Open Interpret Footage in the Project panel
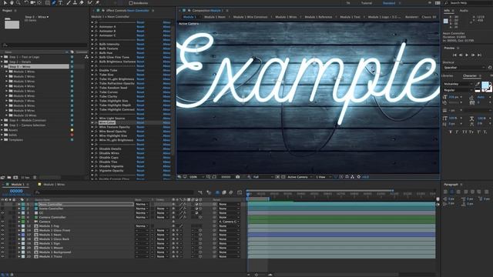 [x=3, y=178]
